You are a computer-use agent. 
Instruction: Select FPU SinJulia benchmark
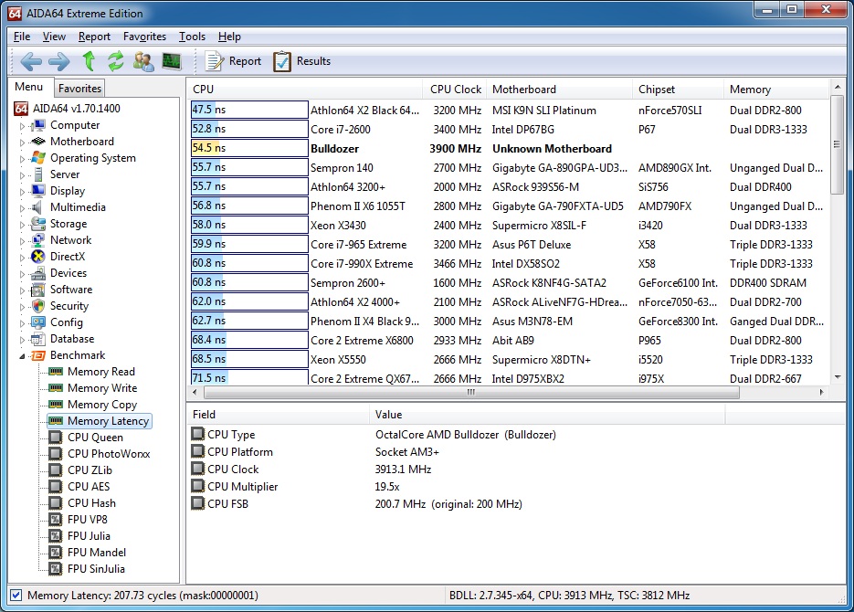click(97, 569)
